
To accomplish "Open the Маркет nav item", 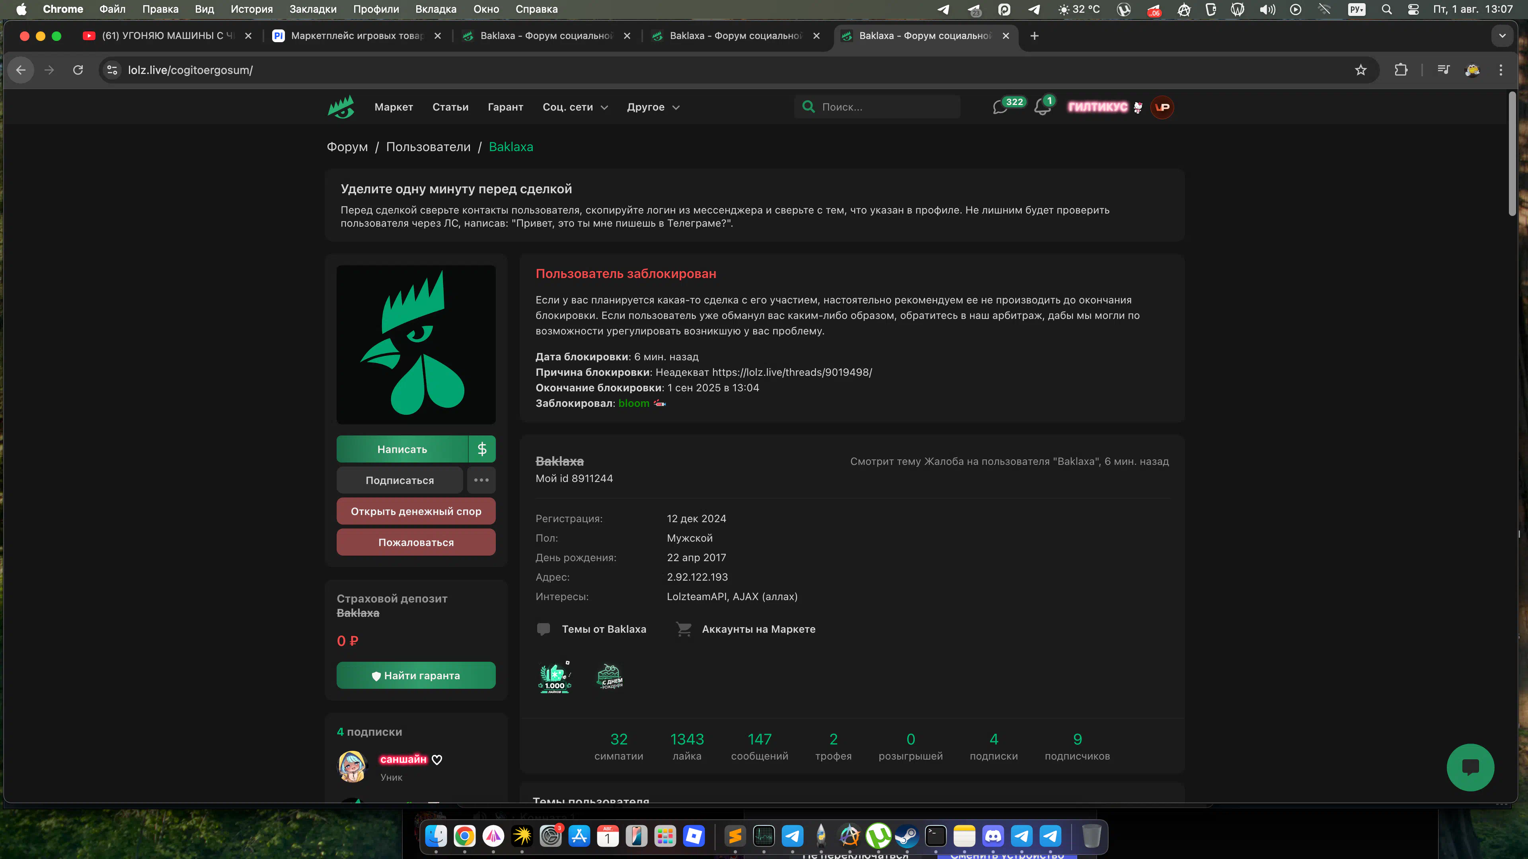I will pyautogui.click(x=393, y=107).
